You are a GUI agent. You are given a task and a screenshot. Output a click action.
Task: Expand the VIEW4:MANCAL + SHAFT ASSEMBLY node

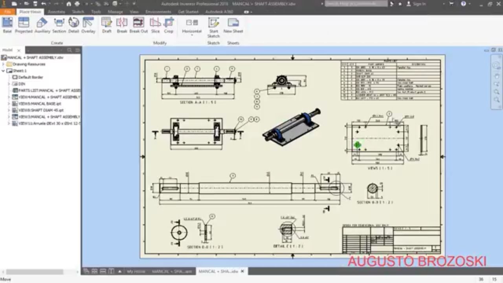pyautogui.click(x=9, y=97)
